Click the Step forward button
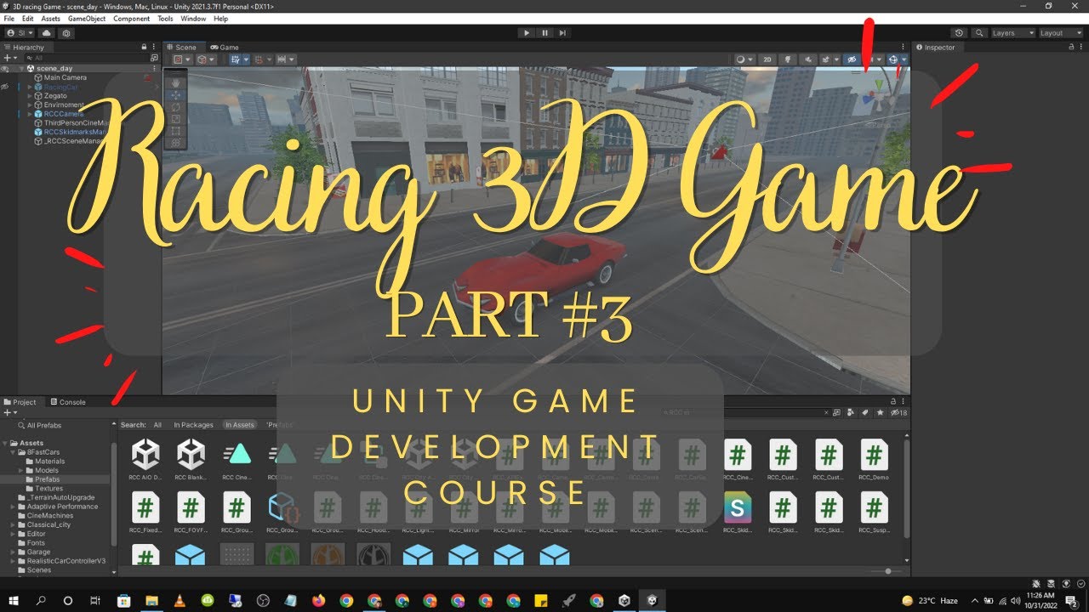Image resolution: width=1089 pixels, height=612 pixels. (x=562, y=33)
